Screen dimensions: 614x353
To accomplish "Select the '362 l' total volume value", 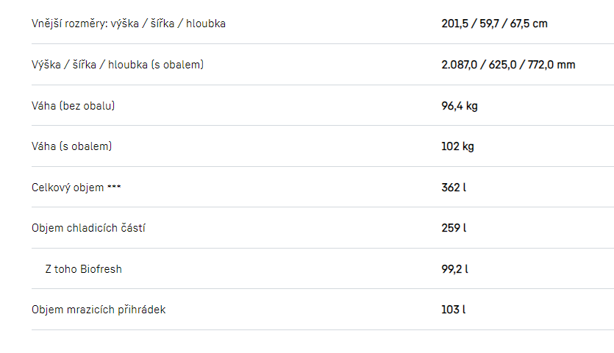I will point(454,188).
